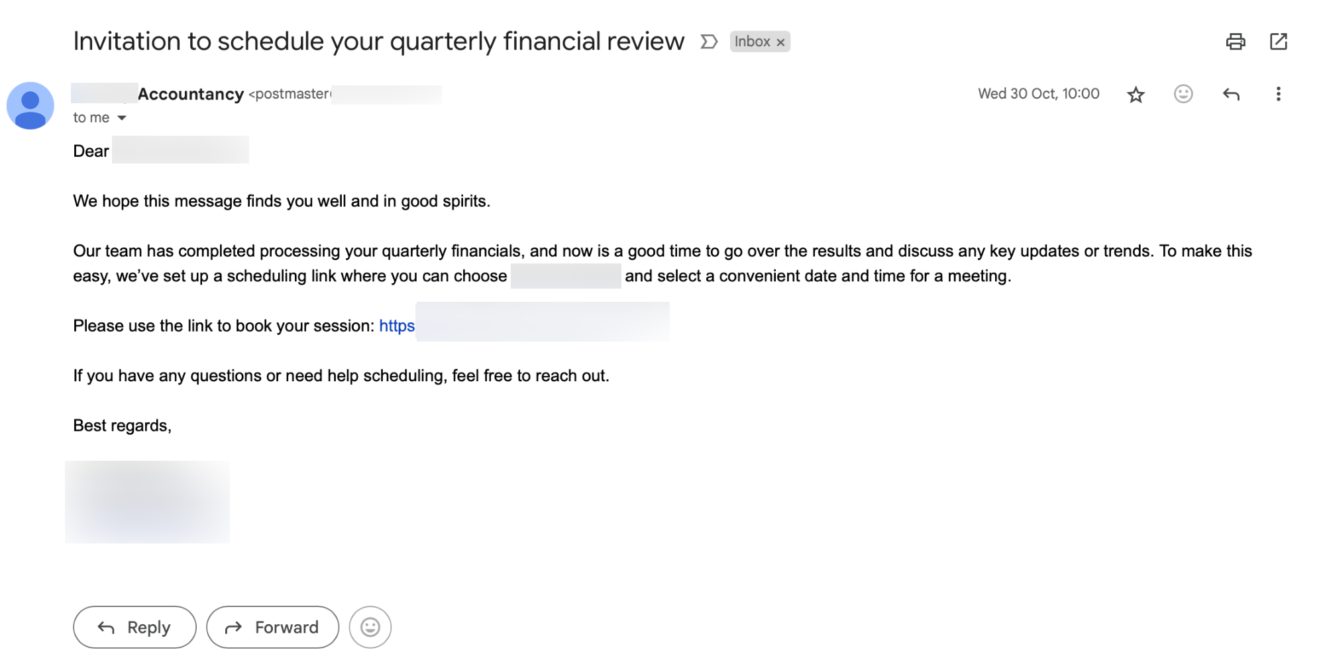
Task: Click the blurred signature image
Action: (x=147, y=502)
